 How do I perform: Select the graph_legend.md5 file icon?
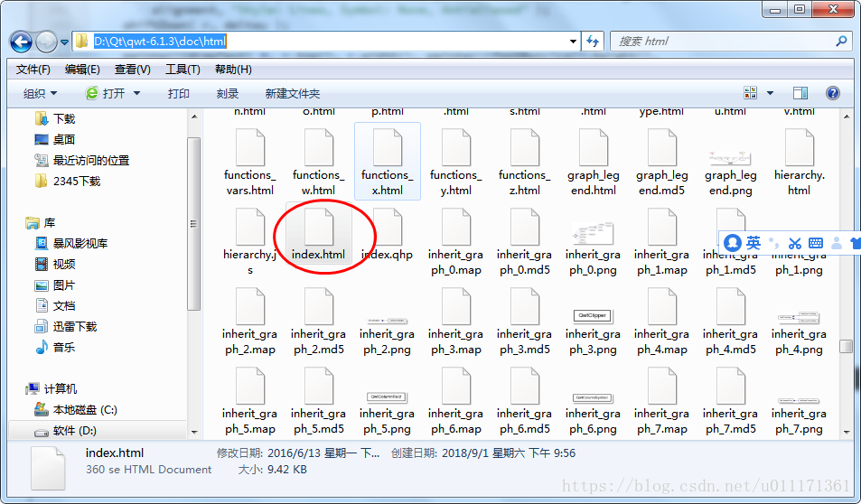(x=661, y=147)
